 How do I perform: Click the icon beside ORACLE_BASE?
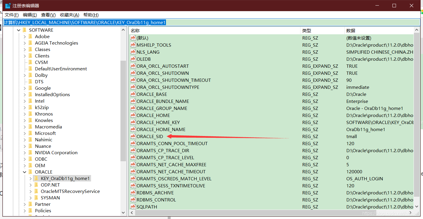[133, 94]
